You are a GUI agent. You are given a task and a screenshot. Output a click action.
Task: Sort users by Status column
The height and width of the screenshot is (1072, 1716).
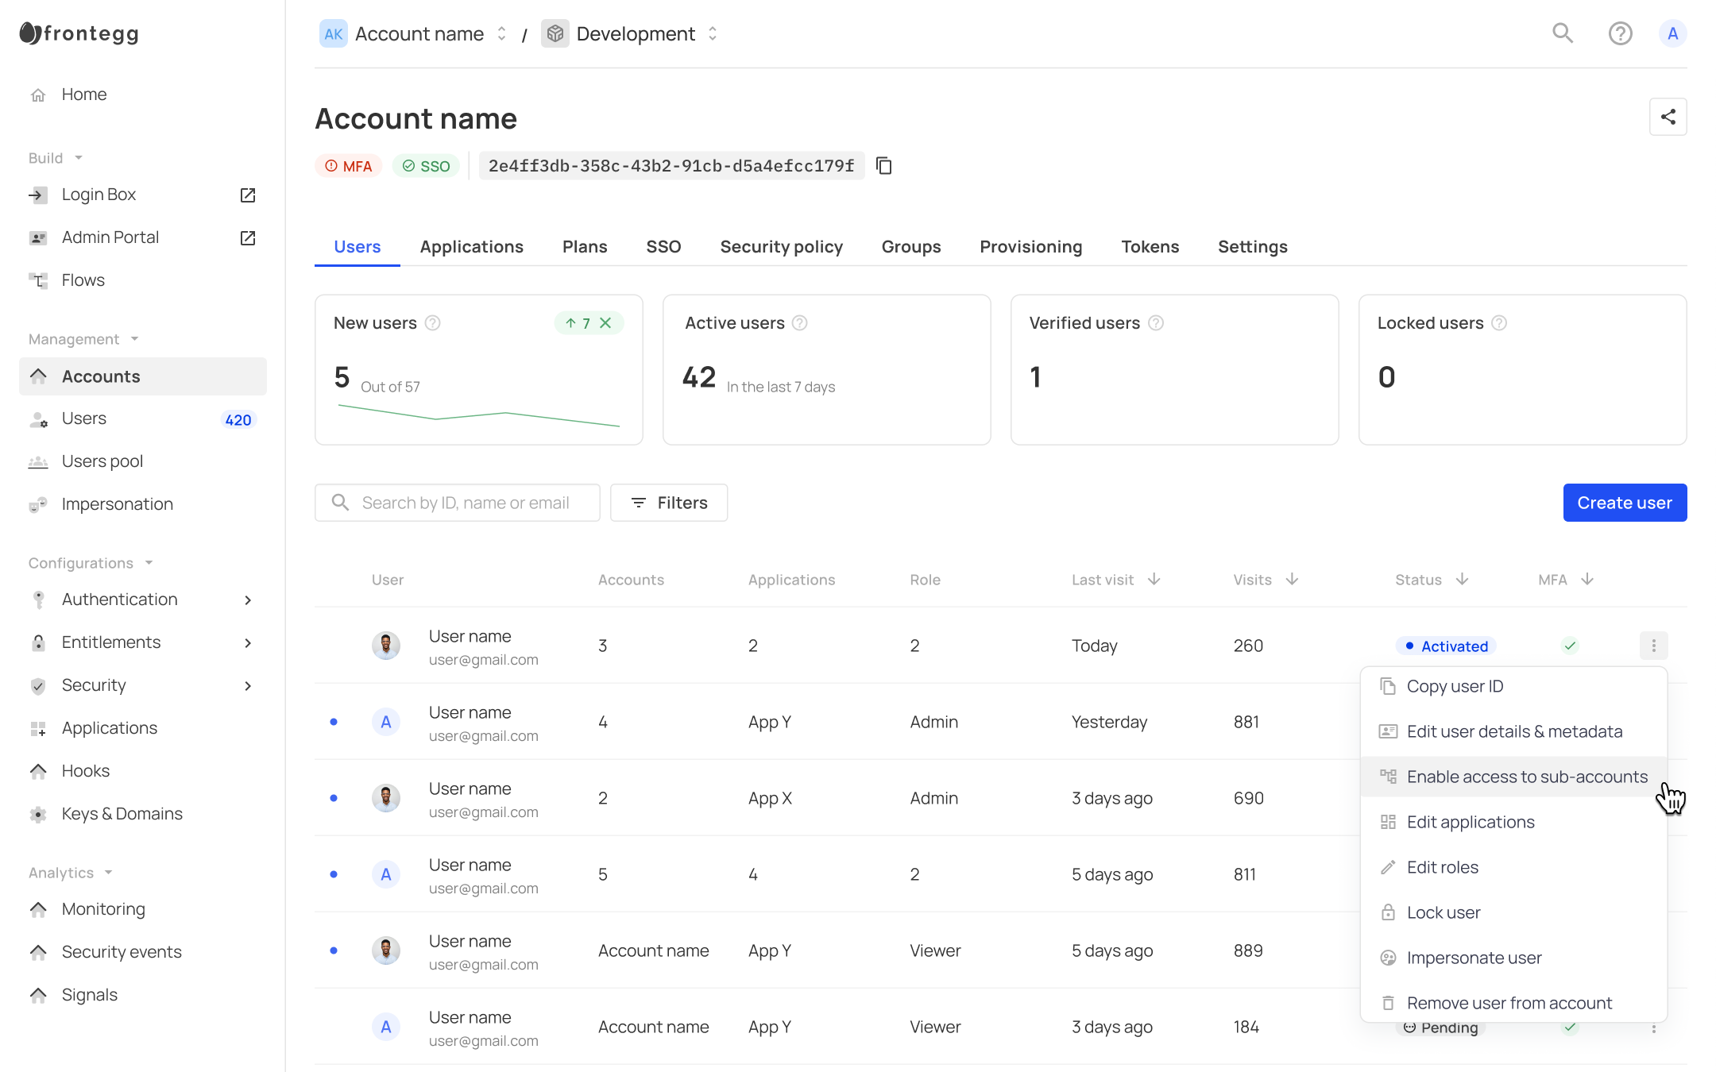click(x=1462, y=580)
